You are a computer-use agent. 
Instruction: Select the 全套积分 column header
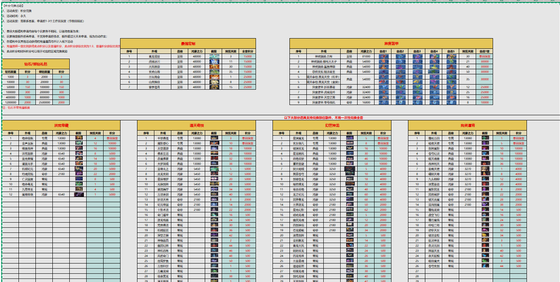247,51
